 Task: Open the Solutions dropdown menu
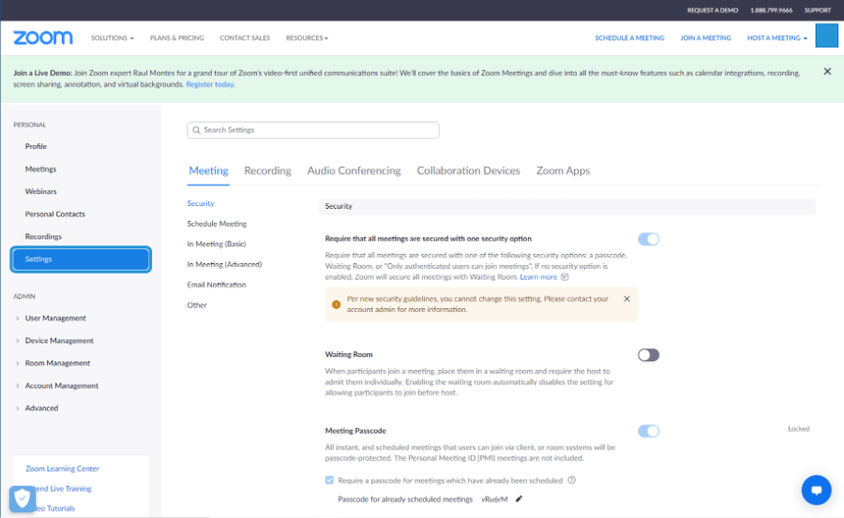coord(112,37)
